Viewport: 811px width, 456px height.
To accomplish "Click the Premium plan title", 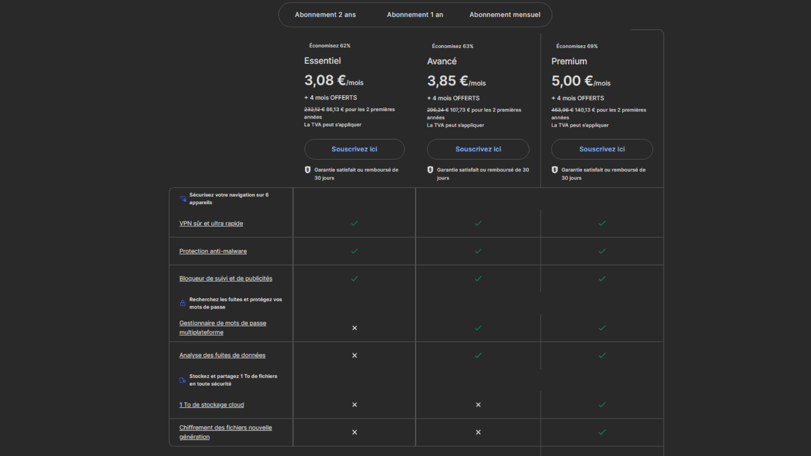I will click(569, 61).
